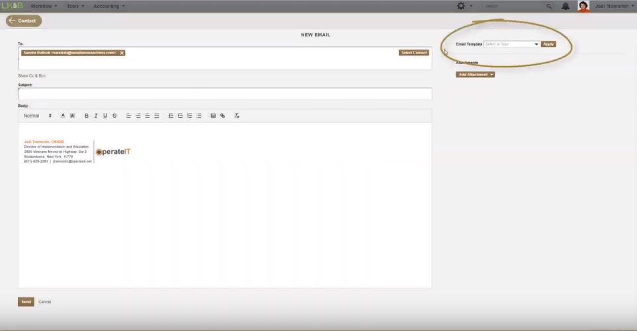Image resolution: width=637 pixels, height=331 pixels.
Task: Go back using the Contact button
Action: pyautogui.click(x=24, y=20)
